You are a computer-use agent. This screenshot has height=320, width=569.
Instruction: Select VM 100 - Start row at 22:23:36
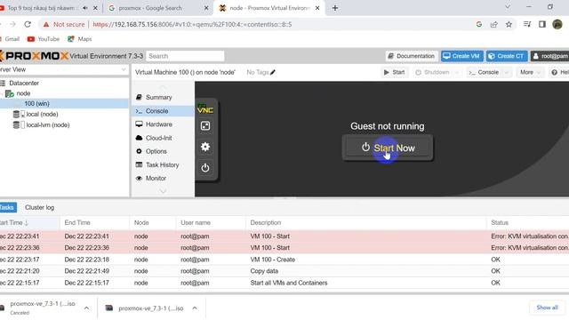(x=284, y=248)
